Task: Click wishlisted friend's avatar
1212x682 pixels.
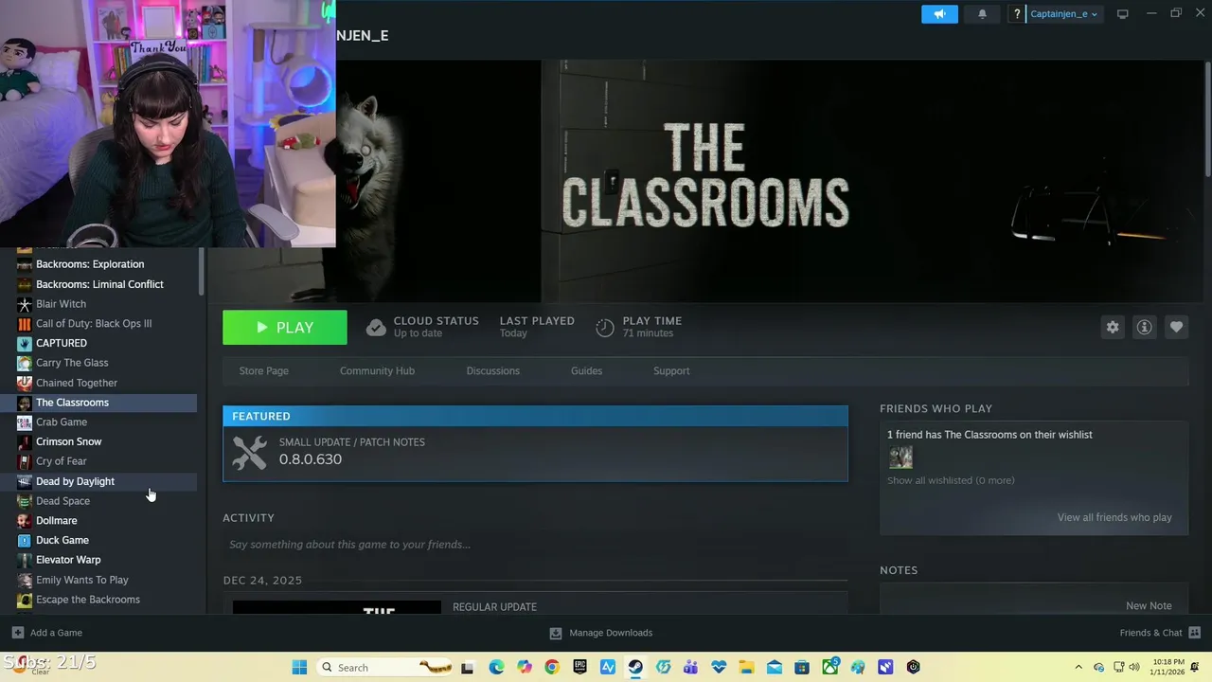Action: click(x=900, y=458)
